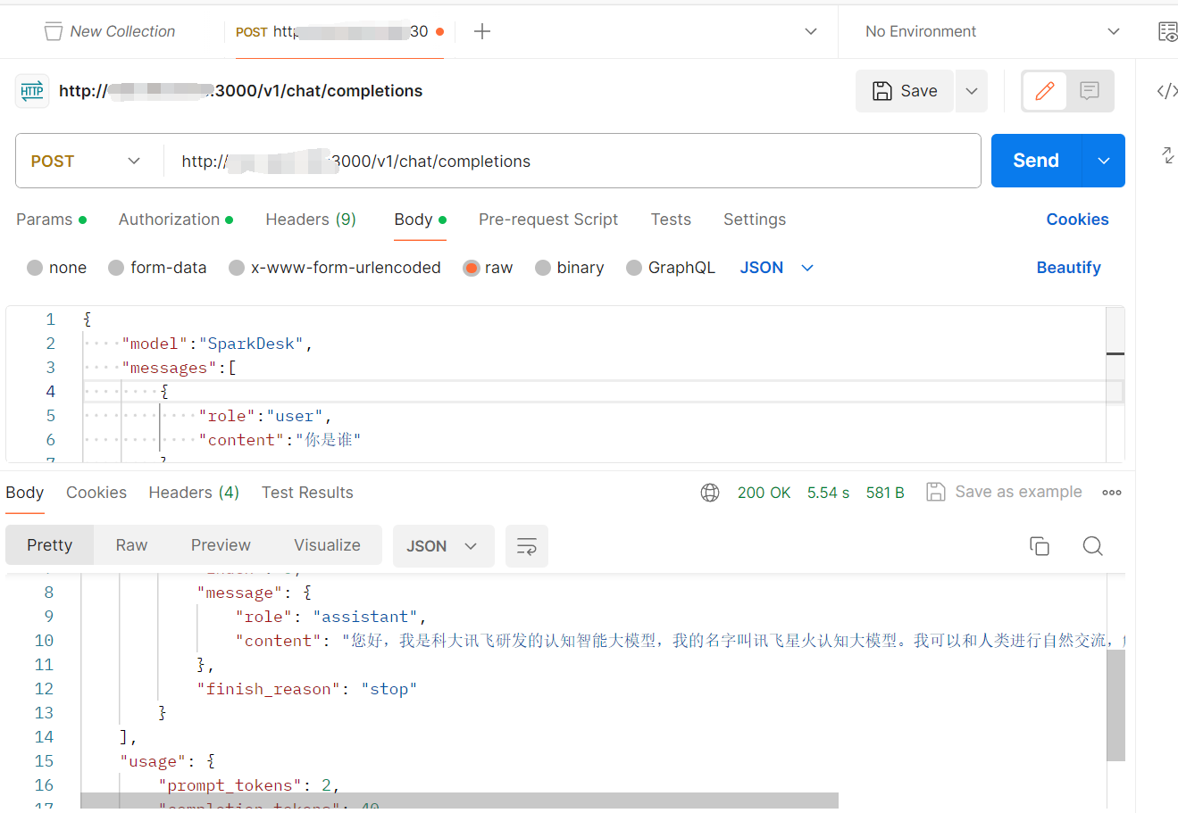Click the request URL input field
Image resolution: width=1178 pixels, height=813 pixels.
(x=572, y=162)
